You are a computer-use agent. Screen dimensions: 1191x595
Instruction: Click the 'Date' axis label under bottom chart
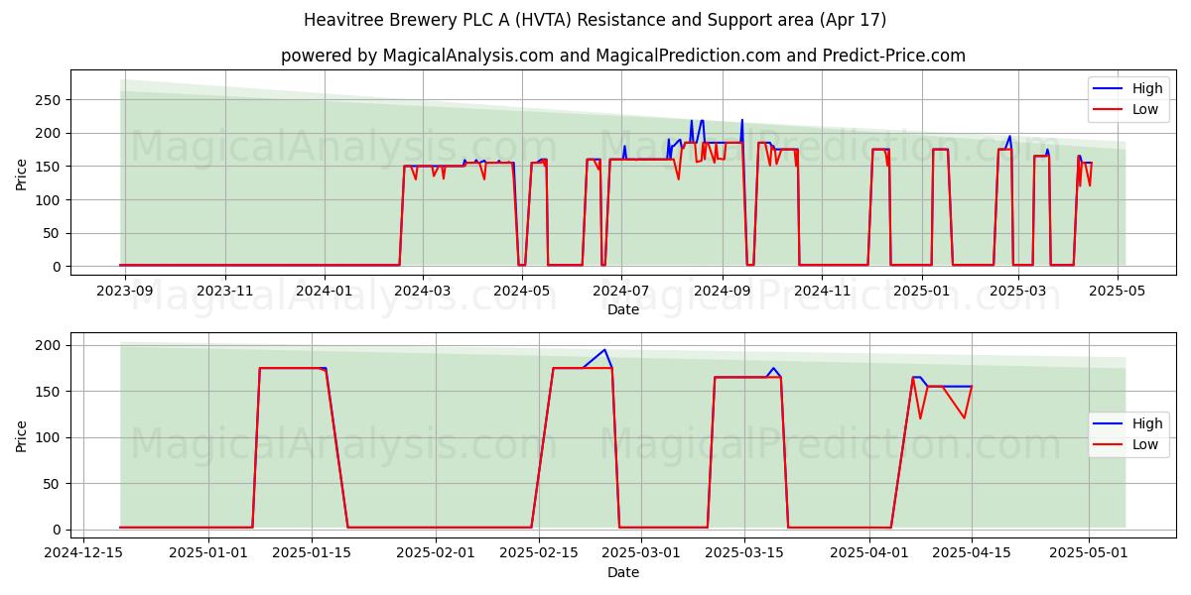623,572
